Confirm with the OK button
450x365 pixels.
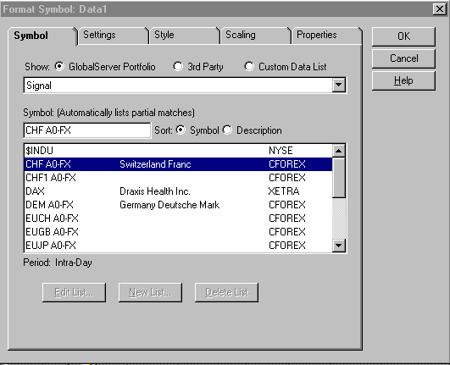point(403,36)
